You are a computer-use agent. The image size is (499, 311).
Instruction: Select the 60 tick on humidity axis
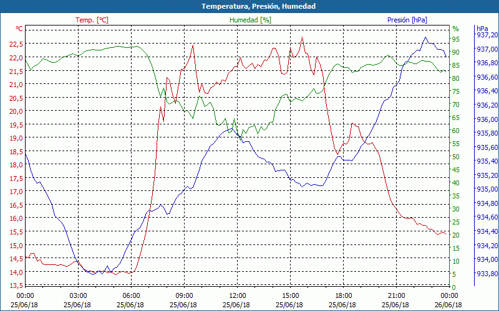point(456,131)
